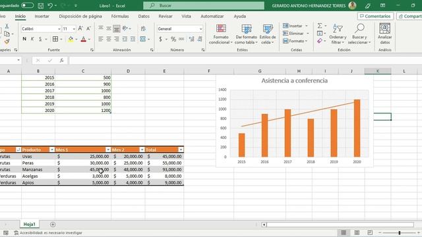The height and width of the screenshot is (237, 422).
Task: Switch to Disposición de página tab
Action: 80,16
